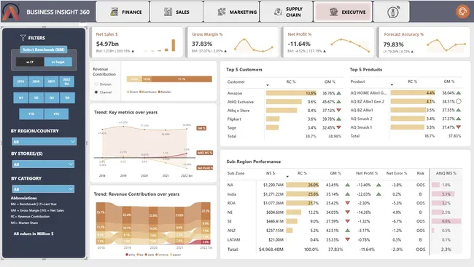Click the AtliQ MS % trend label
This screenshot has height=267, width=474.
point(205,153)
